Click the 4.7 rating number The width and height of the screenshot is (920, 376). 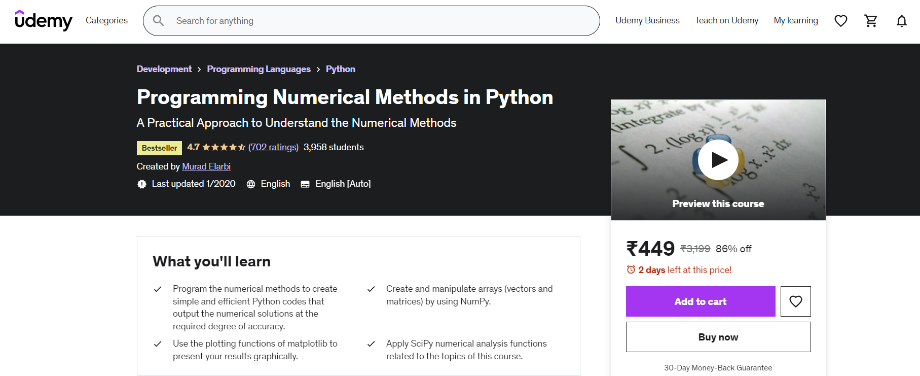193,147
